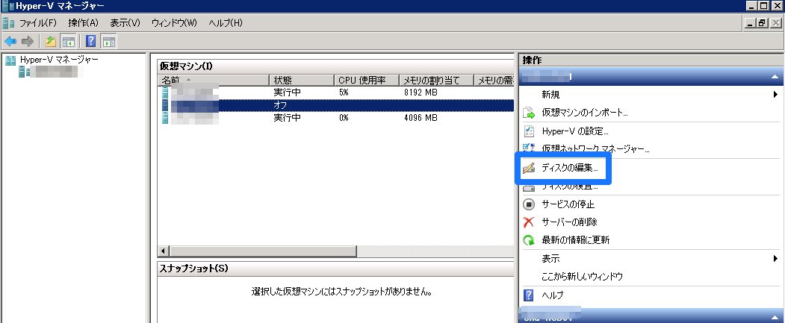Viewport: 785px width, 323px height.
Task: Open ディスクの編集... action
Action: (x=570, y=168)
